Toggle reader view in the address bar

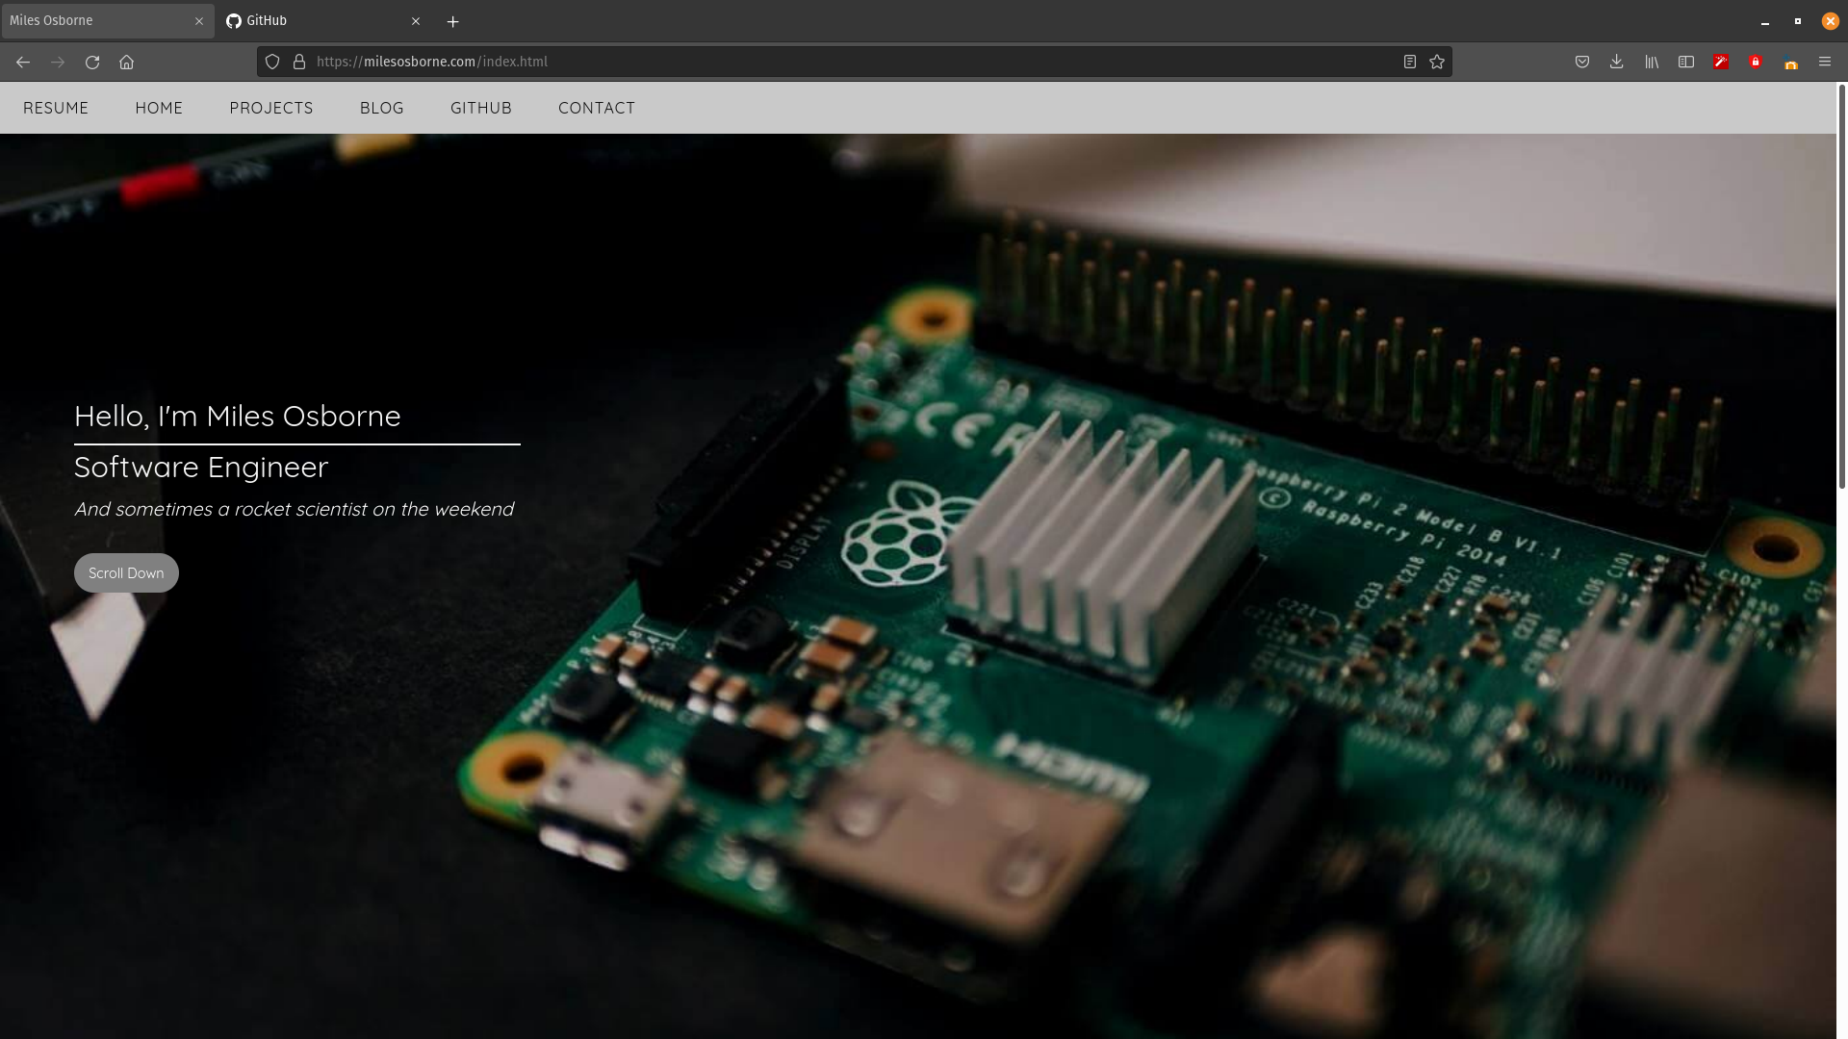pyautogui.click(x=1410, y=62)
